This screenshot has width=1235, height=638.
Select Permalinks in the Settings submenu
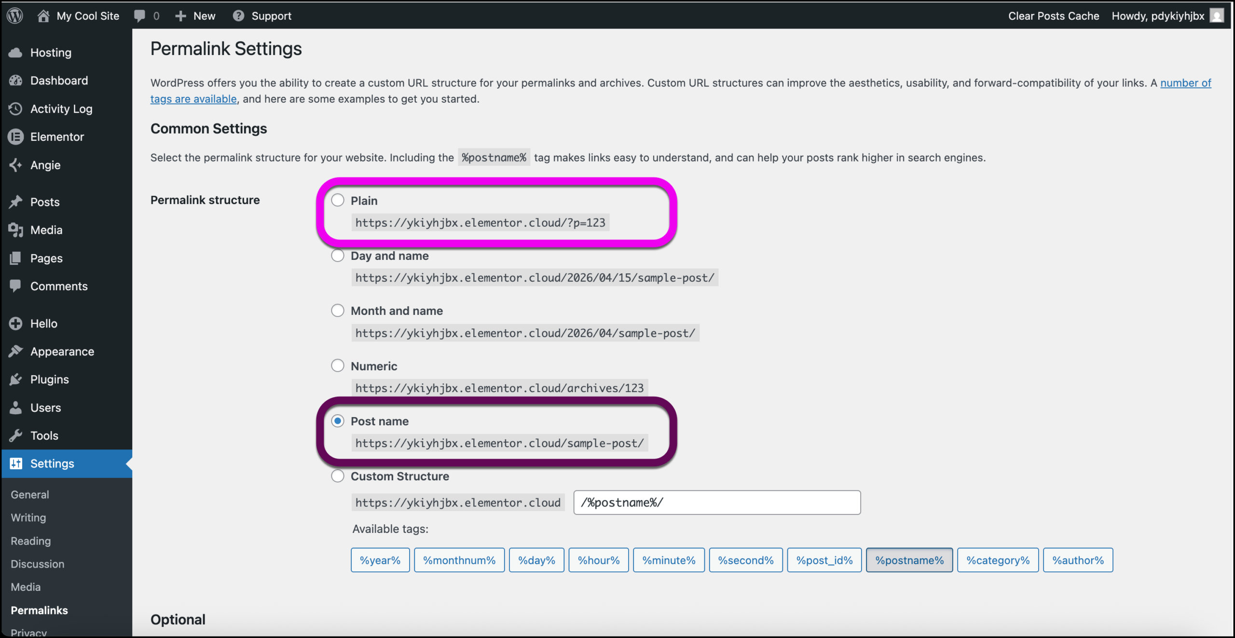[39, 610]
